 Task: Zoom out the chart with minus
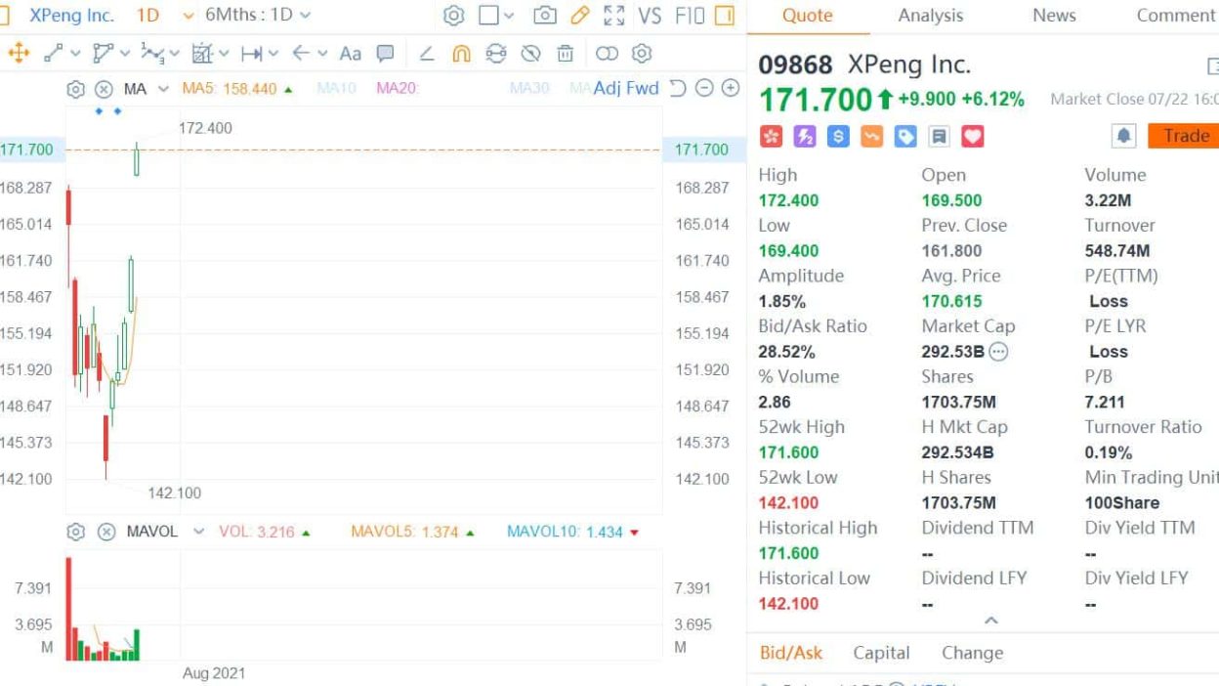tap(704, 88)
